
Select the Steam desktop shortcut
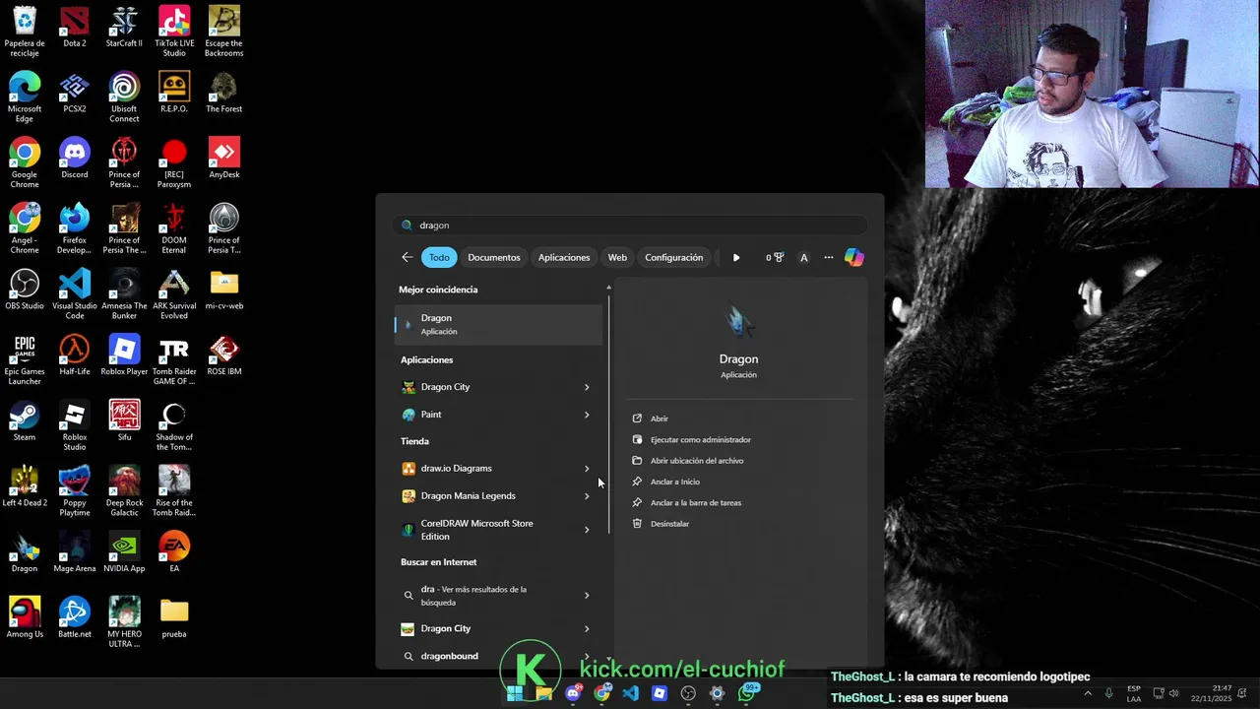[25, 422]
